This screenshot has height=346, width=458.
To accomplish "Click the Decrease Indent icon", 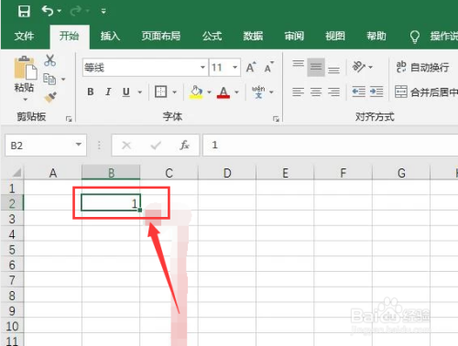I will pyautogui.click(x=358, y=92).
